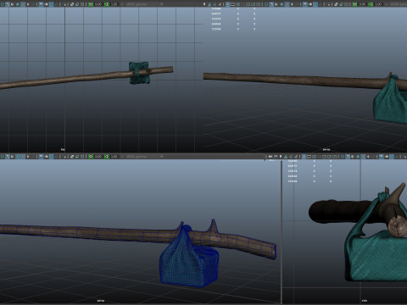This screenshot has width=407, height=305.
Task: Toggle textured display in top-right persp panel
Action: [287, 4]
